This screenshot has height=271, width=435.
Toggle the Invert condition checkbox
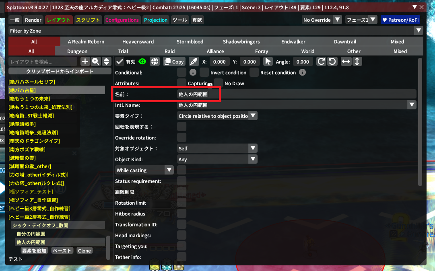[204, 72]
